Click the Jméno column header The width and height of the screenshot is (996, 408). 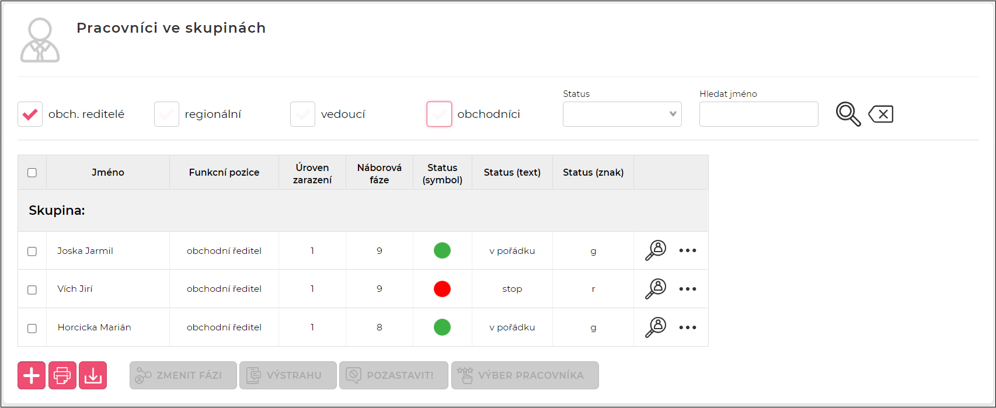108,173
